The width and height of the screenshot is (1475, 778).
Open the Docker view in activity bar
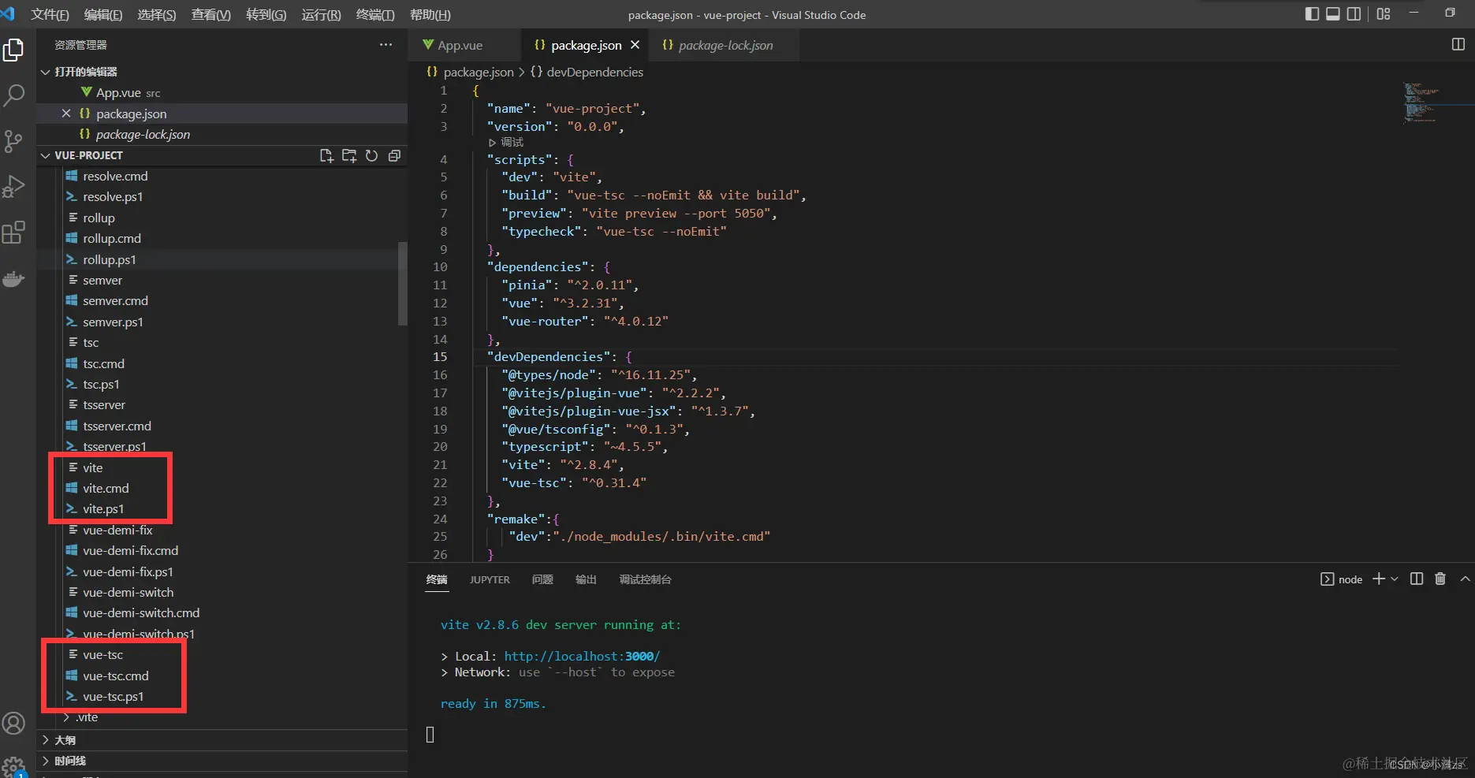click(x=14, y=279)
